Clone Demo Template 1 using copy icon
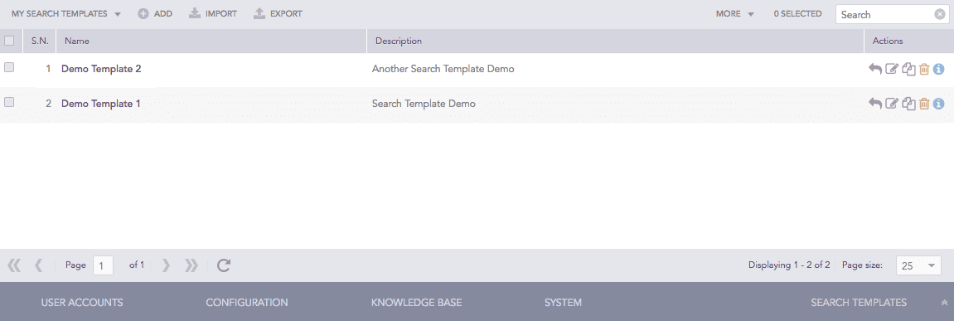This screenshot has width=954, height=321. (x=908, y=104)
